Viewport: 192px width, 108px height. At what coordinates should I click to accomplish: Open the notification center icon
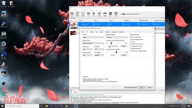(x=189, y=106)
